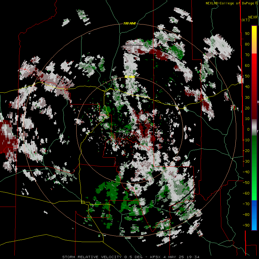Select the 50 value on velocity scale
This screenshot has width=259, height=259.
247,76
